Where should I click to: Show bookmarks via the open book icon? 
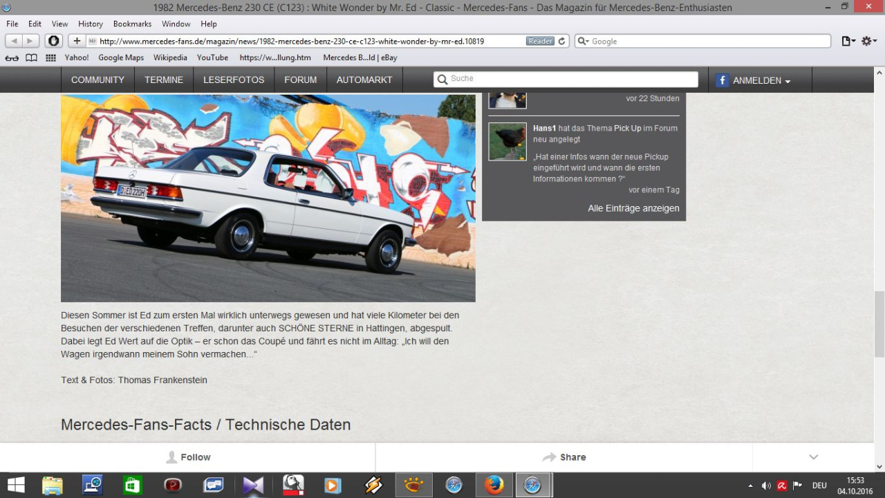31,58
